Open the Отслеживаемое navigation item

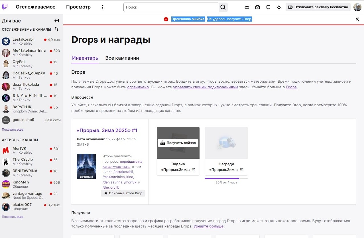click(36, 7)
